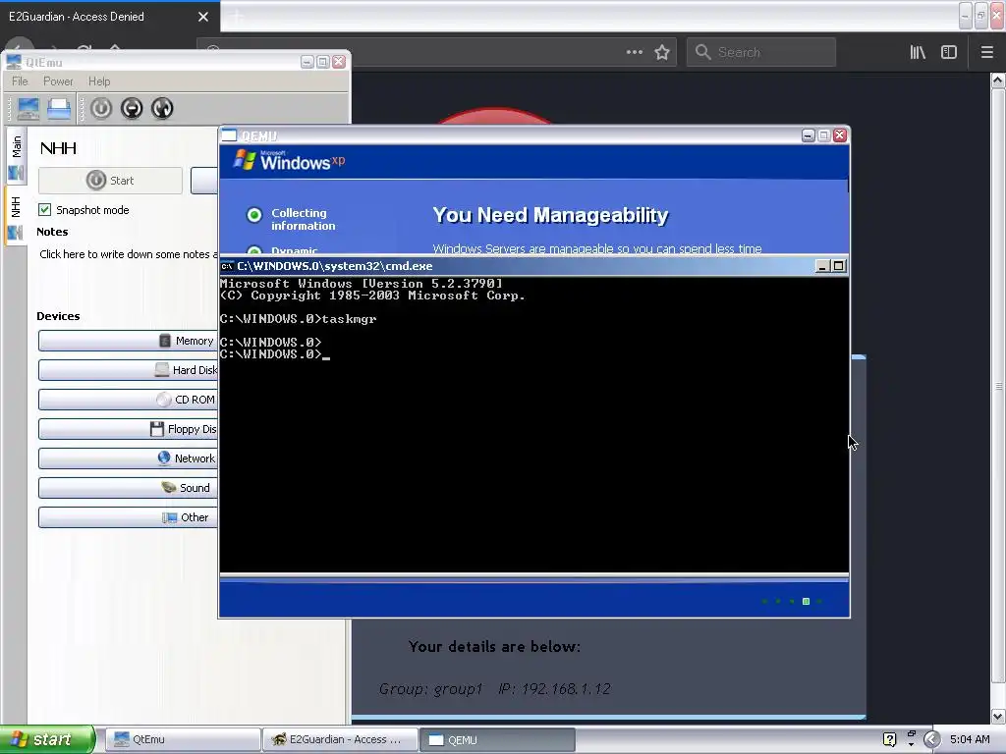Click the 5:04 AM taskbar clock
The height and width of the screenshot is (754, 1006).
pos(970,739)
